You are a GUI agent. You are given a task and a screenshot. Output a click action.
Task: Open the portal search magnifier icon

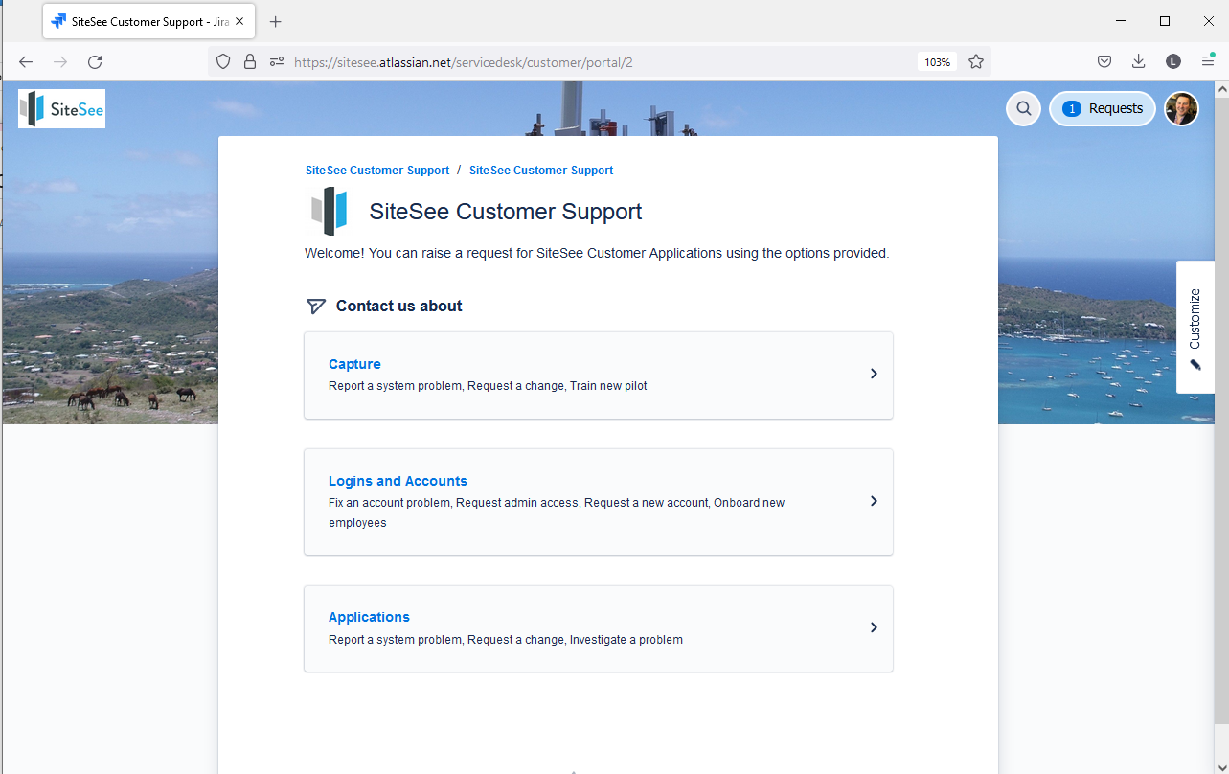pos(1024,108)
